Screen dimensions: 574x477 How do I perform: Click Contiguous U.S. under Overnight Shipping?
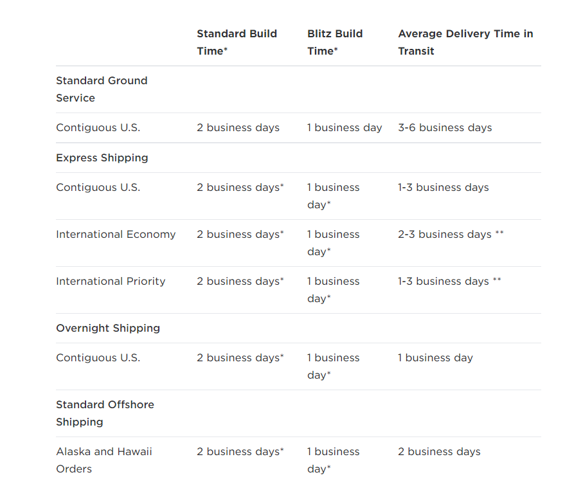pos(98,357)
